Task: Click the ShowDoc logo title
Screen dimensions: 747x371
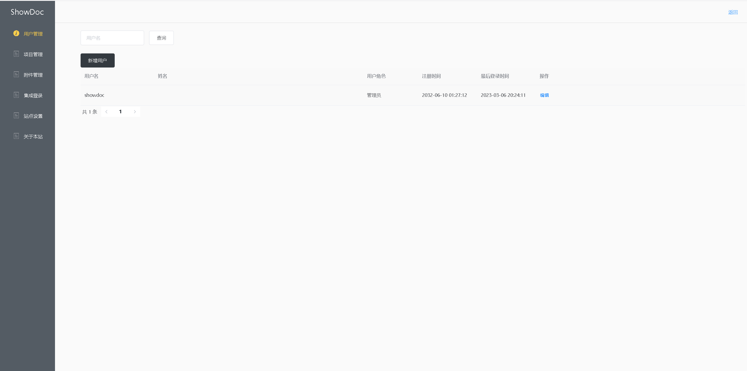Action: pos(27,12)
